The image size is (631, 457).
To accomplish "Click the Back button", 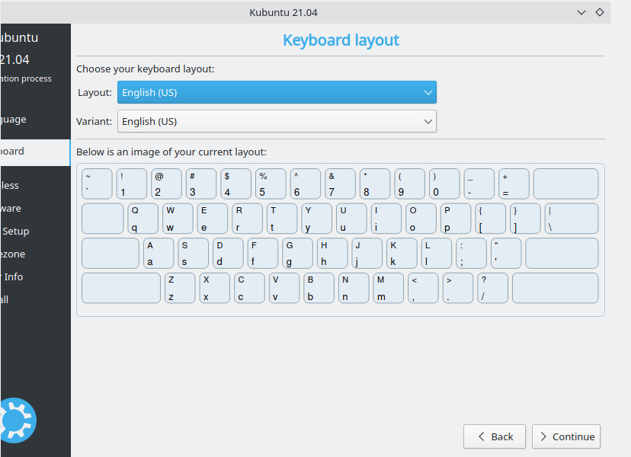I will point(494,436).
